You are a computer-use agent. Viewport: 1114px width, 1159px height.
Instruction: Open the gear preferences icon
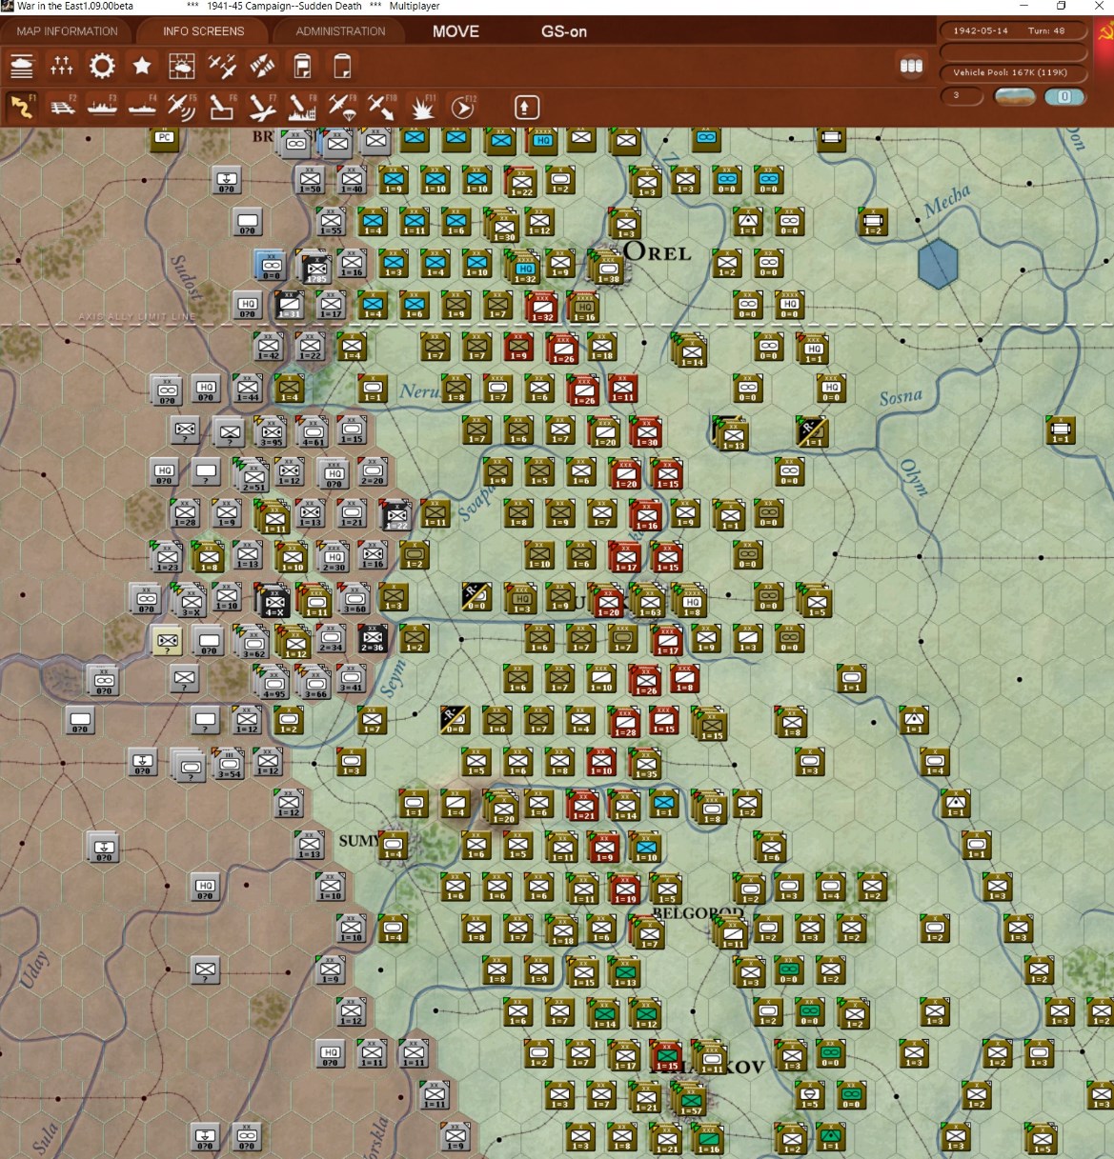(x=102, y=66)
